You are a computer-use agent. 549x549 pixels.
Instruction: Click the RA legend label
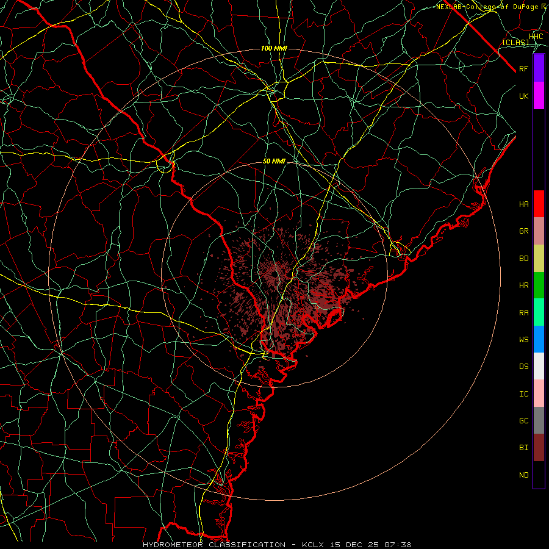click(524, 313)
